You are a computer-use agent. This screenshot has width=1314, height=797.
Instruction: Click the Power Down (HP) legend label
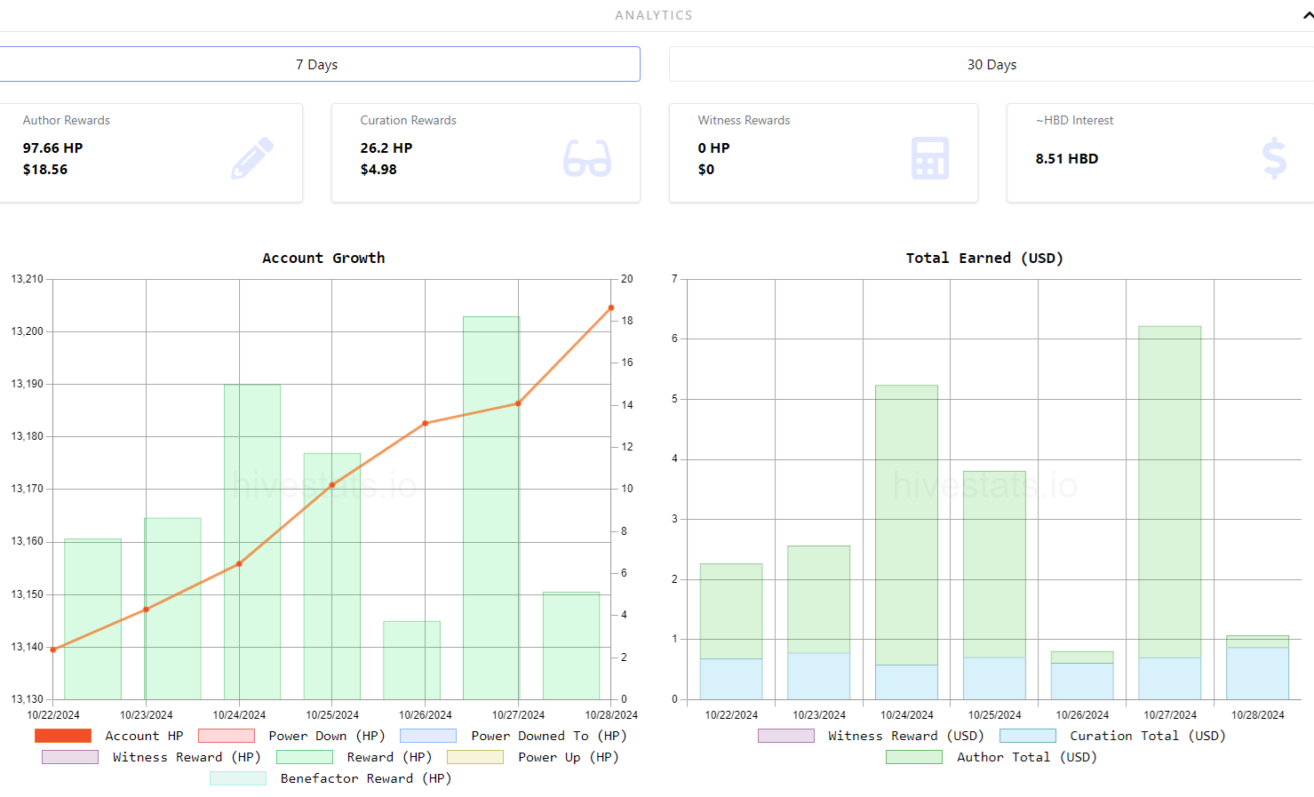tap(327, 736)
